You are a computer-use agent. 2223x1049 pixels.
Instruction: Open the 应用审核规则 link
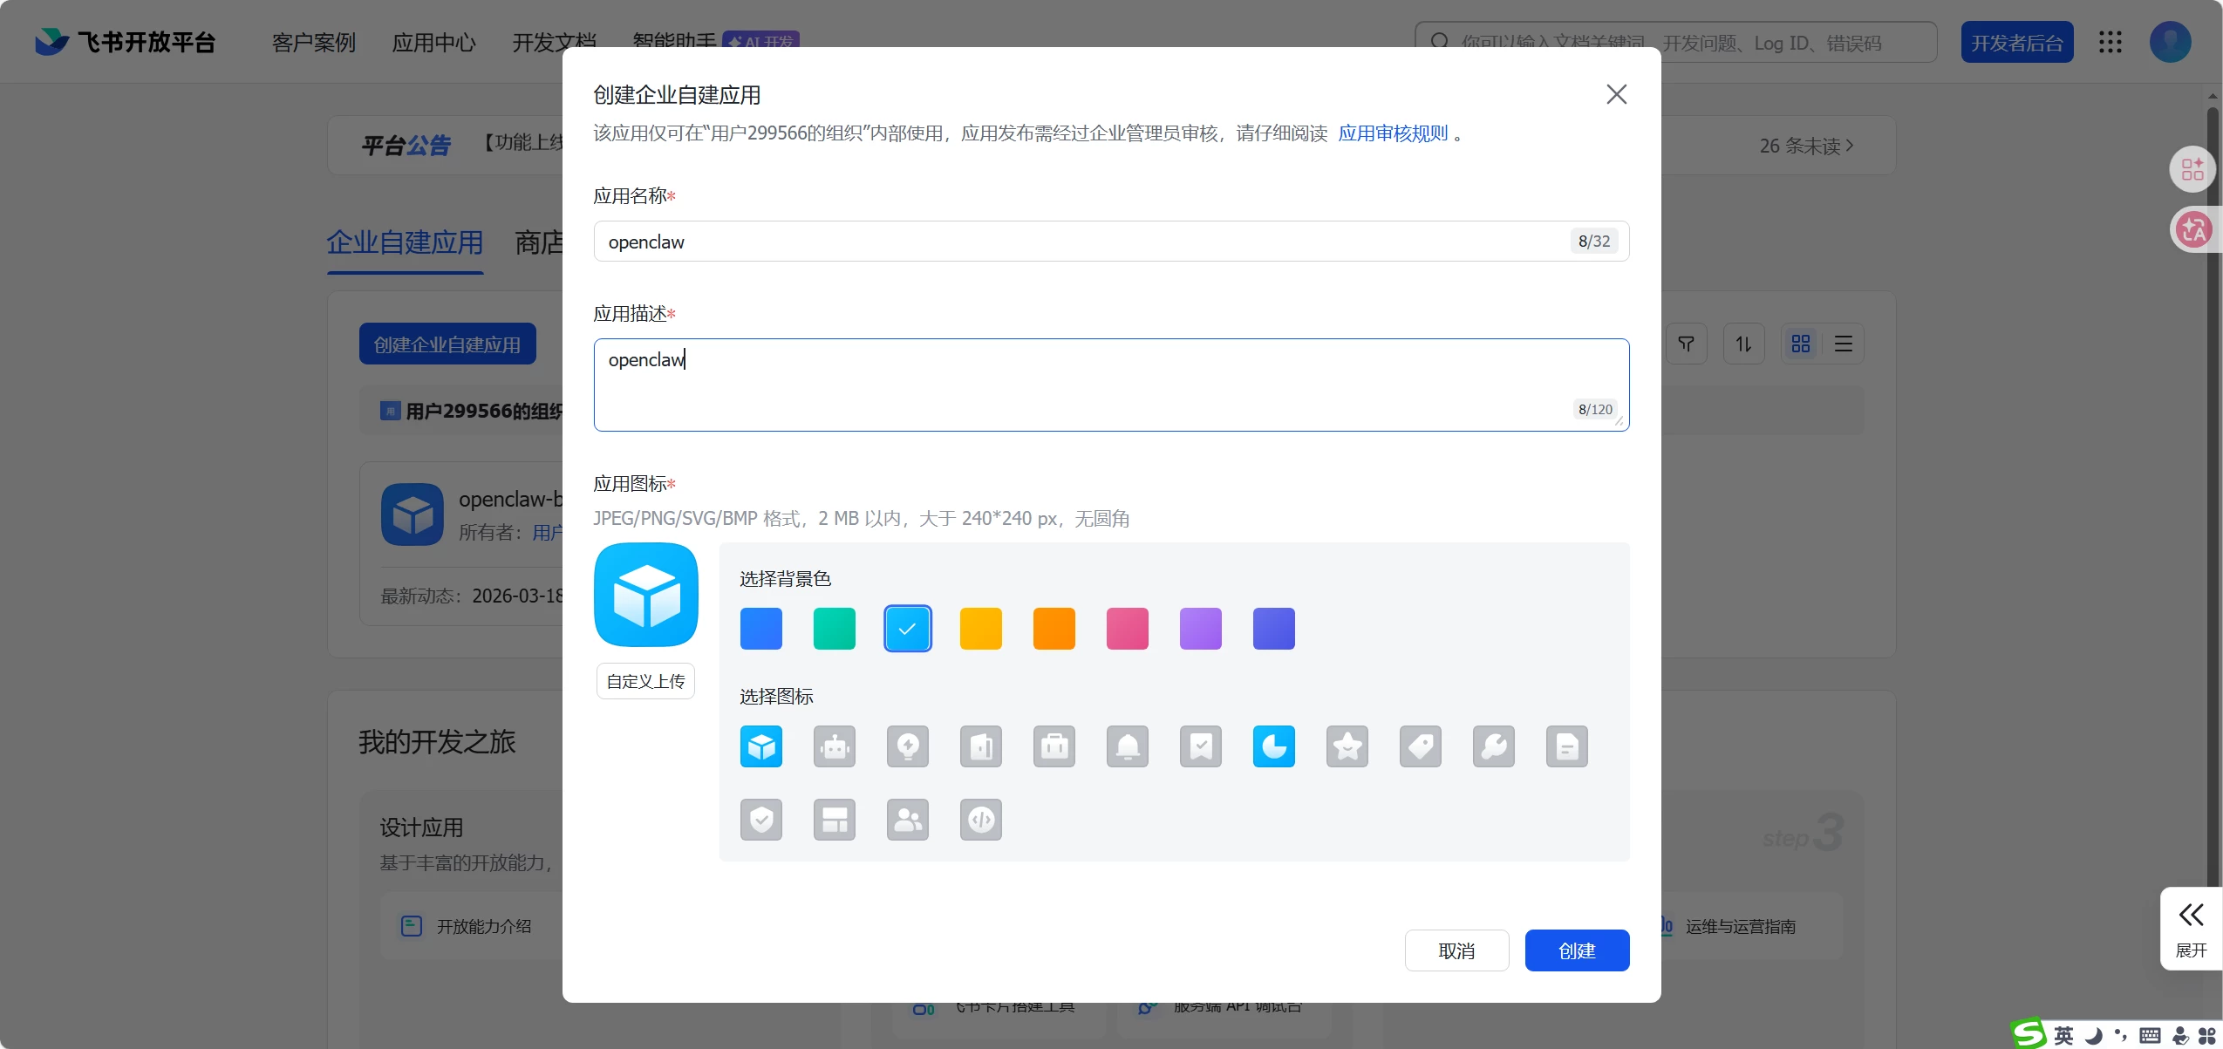1392,133
